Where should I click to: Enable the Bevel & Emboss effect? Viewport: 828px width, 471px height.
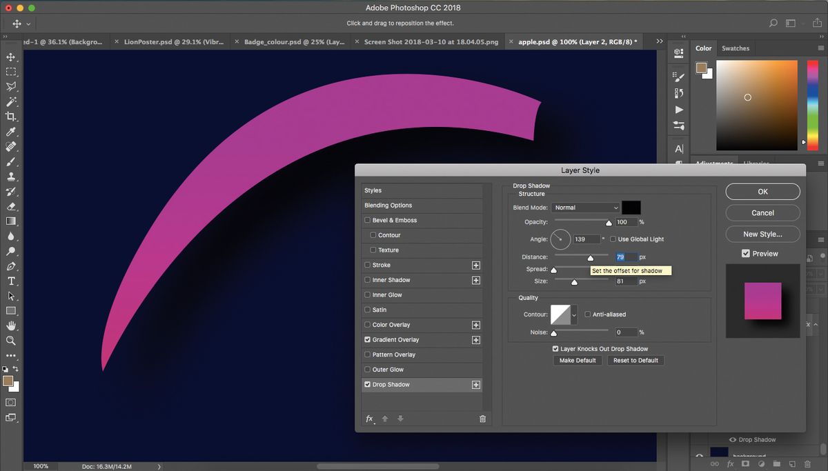tap(366, 220)
